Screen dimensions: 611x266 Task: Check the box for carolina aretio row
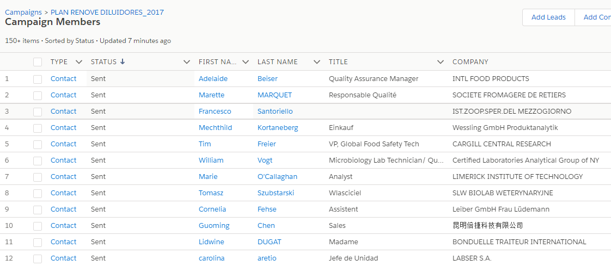[38, 259]
